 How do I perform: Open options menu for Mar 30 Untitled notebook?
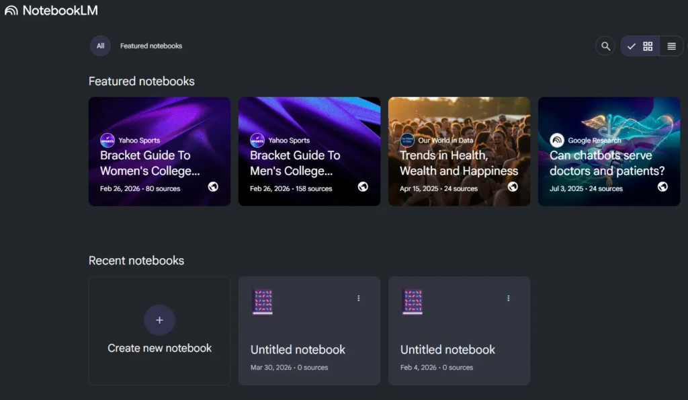[359, 298]
